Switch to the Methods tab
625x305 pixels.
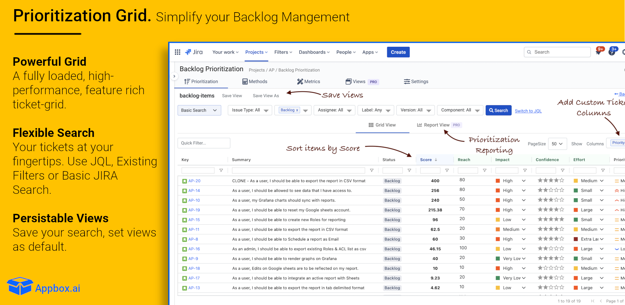(255, 82)
